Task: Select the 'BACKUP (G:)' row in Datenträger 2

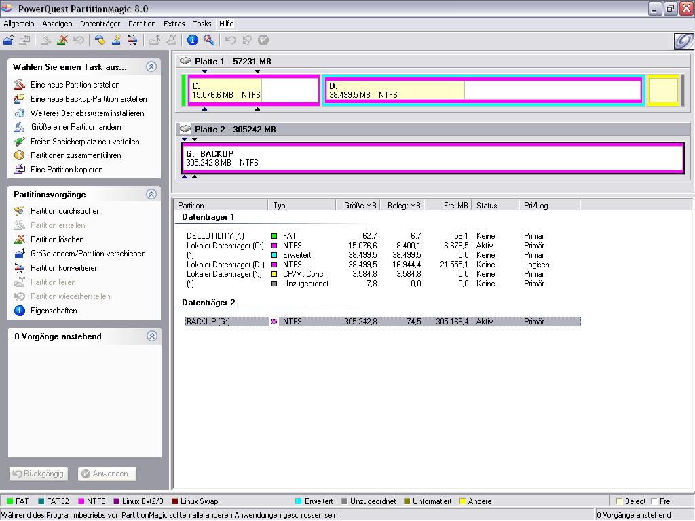Action: pyautogui.click(x=383, y=322)
